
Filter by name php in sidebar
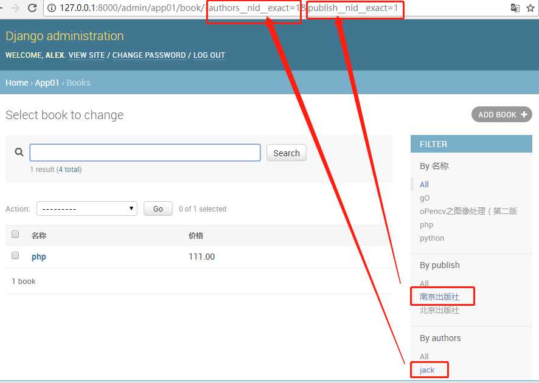pyautogui.click(x=426, y=225)
